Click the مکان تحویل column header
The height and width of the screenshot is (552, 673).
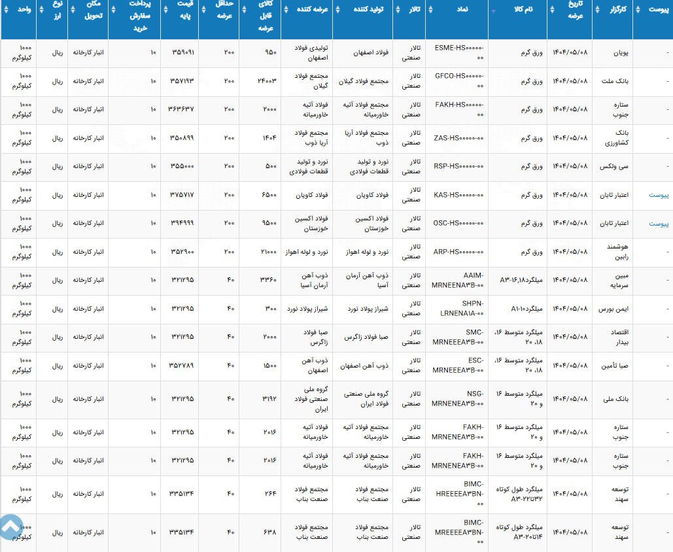pyautogui.click(x=88, y=10)
